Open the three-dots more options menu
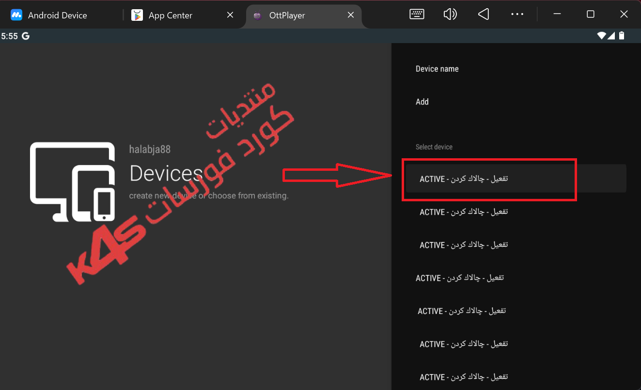The image size is (641, 390). (x=517, y=15)
